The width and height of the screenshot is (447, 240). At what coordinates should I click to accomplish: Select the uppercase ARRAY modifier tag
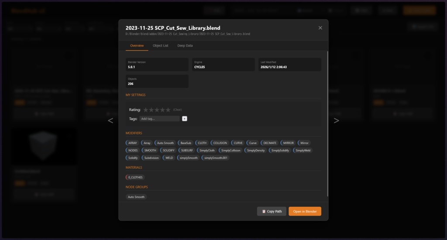tap(132, 143)
